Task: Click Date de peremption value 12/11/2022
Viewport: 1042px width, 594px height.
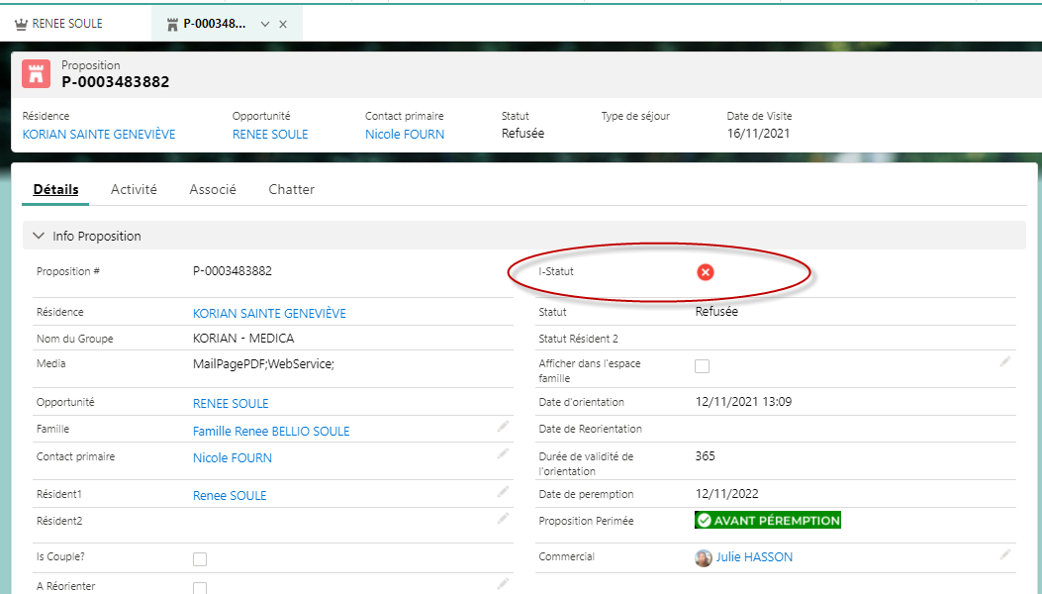Action: [727, 494]
